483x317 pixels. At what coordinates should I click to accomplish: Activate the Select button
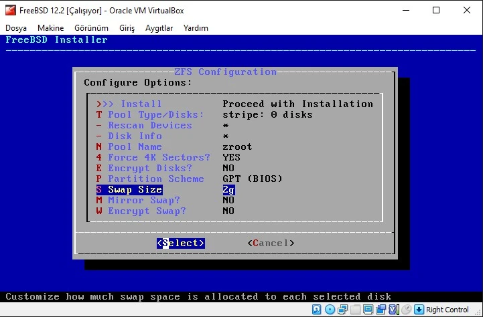point(180,243)
